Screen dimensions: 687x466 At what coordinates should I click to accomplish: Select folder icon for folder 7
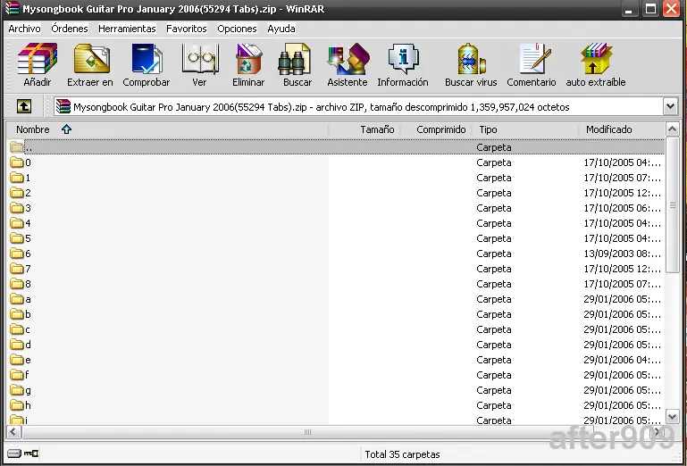point(17,269)
